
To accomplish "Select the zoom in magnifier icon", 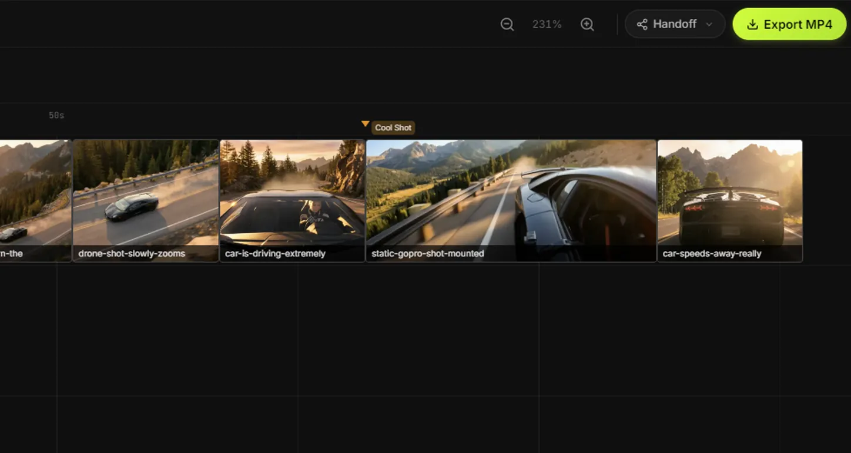I will 587,24.
